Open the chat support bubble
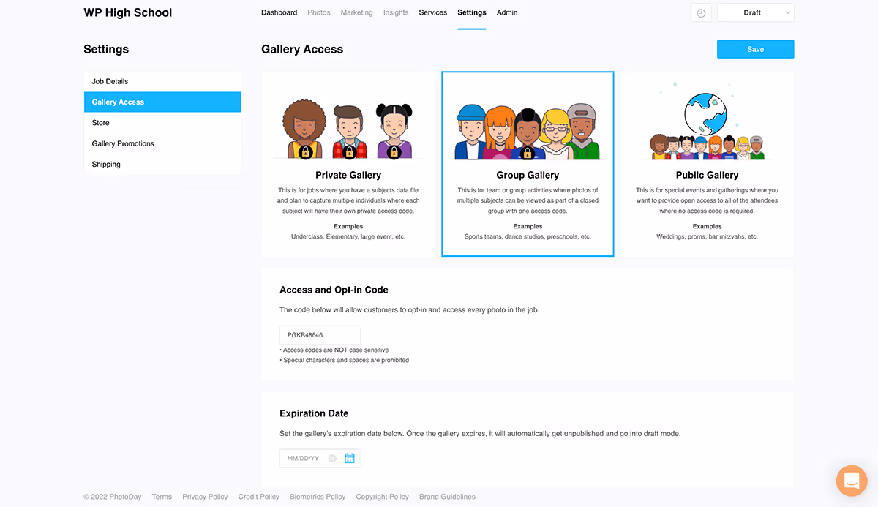Image resolution: width=878 pixels, height=507 pixels. (x=852, y=481)
